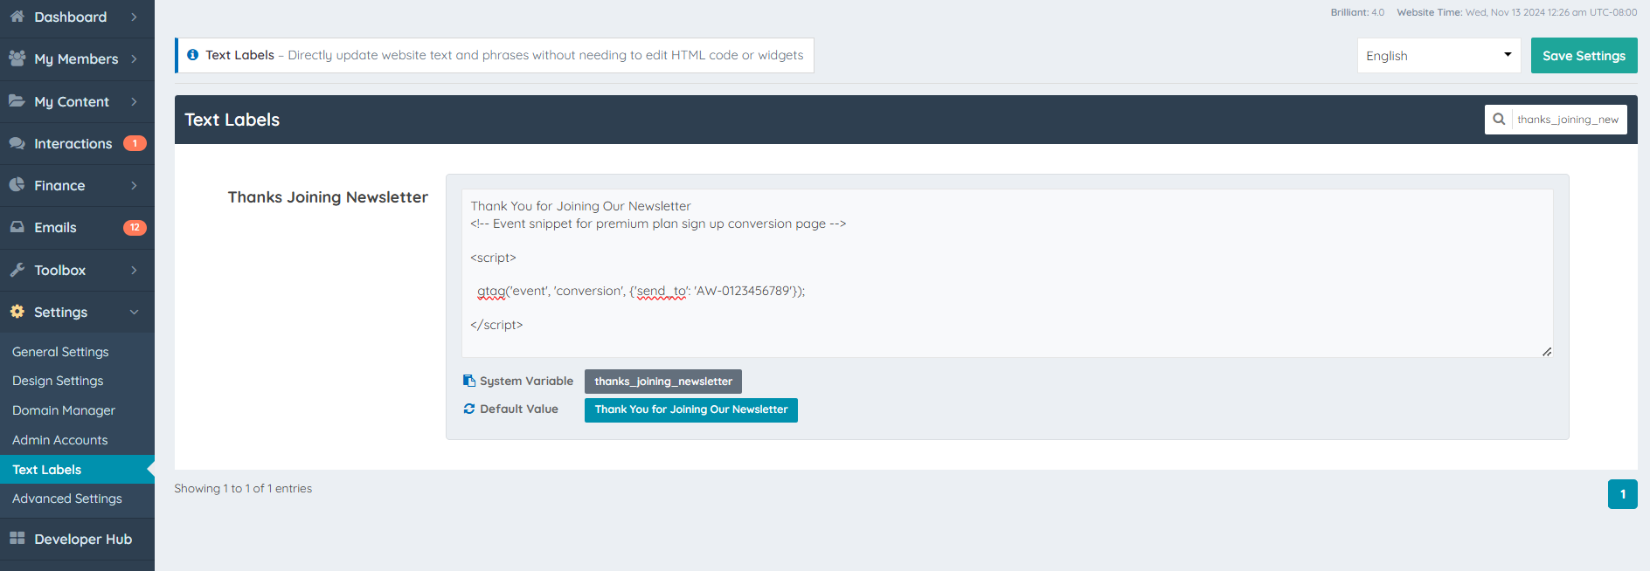Click inside the newsletter text area
The height and width of the screenshot is (571, 1650).
point(1007,273)
